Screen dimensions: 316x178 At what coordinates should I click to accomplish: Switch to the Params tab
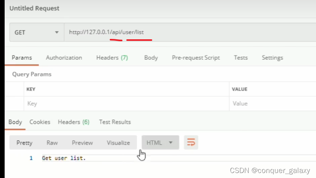click(22, 58)
